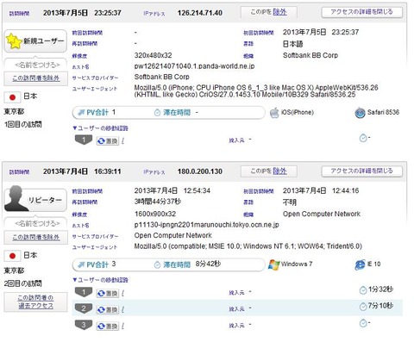Click 名前をつける field for new user
Image resolution: width=414 pixels, height=342 pixels.
click(36, 65)
